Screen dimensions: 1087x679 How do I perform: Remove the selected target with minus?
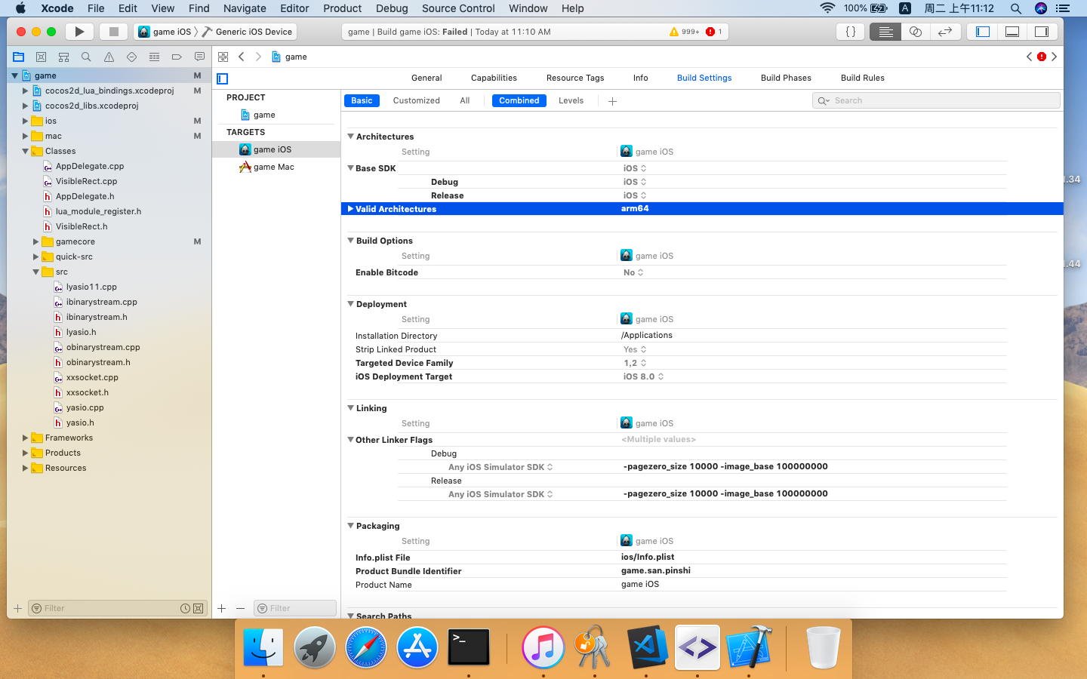click(240, 608)
